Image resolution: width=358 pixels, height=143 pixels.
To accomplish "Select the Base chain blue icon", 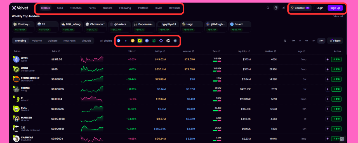I will click(x=119, y=41).
